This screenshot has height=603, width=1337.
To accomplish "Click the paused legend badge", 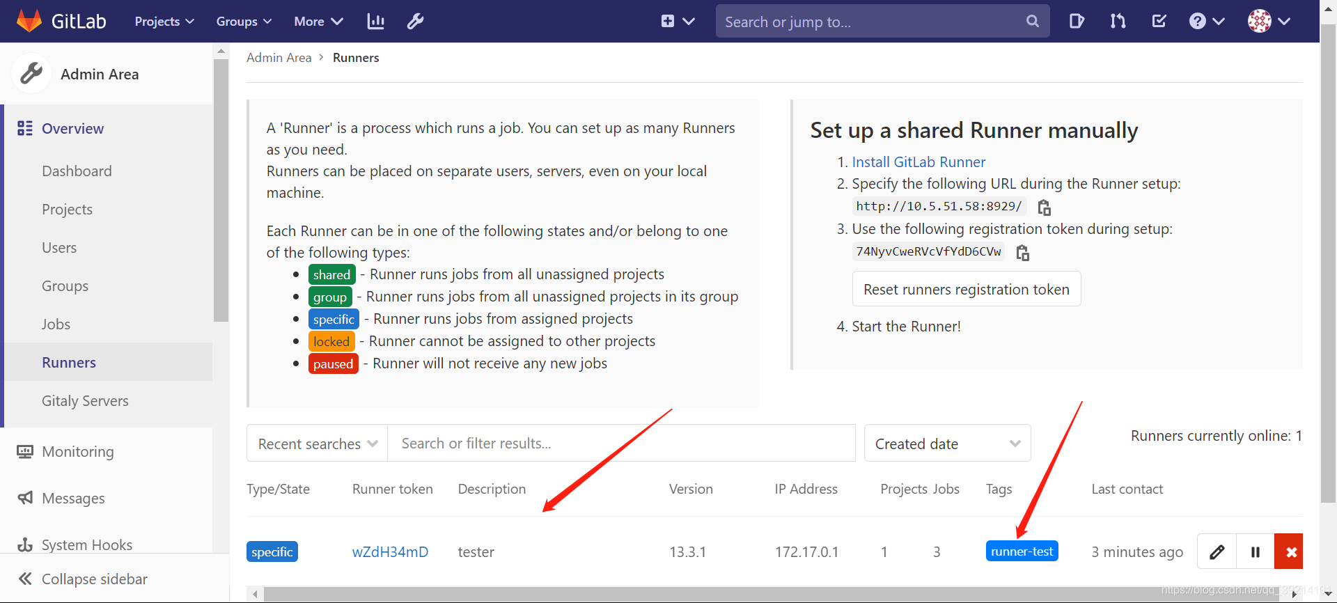I will (x=334, y=363).
